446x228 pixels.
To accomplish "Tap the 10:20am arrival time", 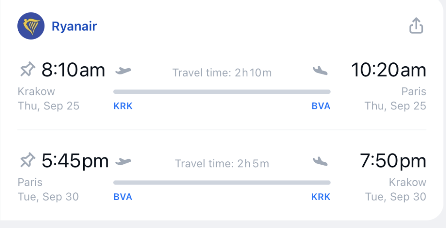I will 389,70.
